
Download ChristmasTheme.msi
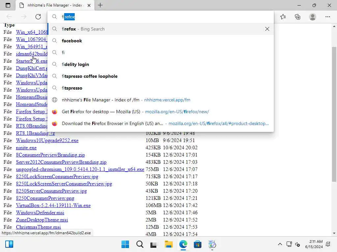[x=38, y=227]
